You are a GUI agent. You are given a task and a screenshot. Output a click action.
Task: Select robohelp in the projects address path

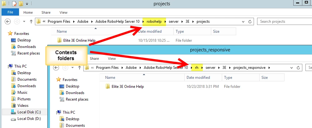(154, 21)
